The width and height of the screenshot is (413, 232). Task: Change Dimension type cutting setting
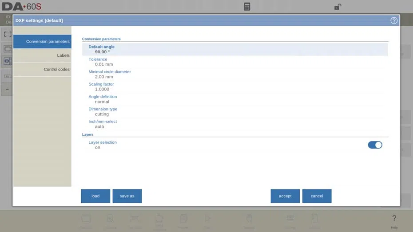234,111
